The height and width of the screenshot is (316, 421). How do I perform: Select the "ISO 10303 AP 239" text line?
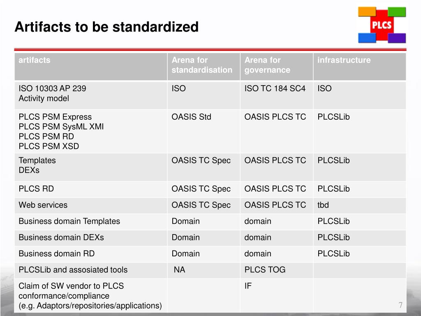pos(52,88)
